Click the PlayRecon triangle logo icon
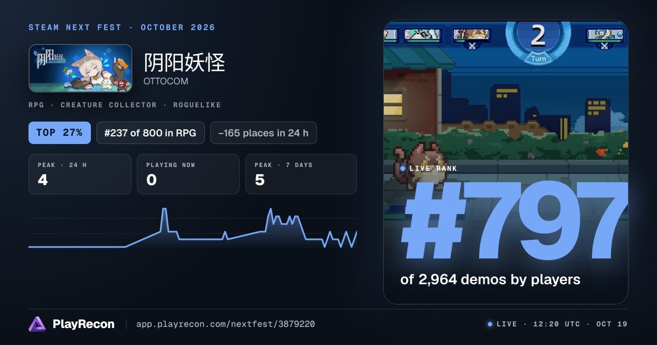The height and width of the screenshot is (345, 657). coord(37,324)
